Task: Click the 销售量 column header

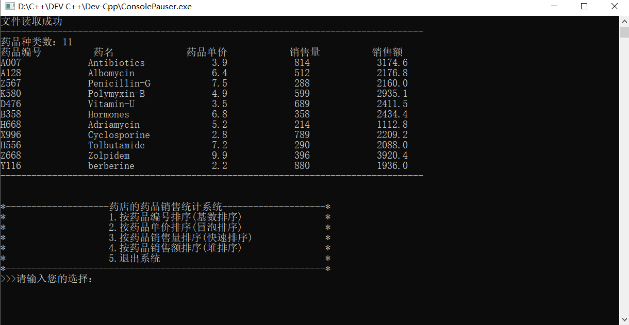Action: point(305,53)
